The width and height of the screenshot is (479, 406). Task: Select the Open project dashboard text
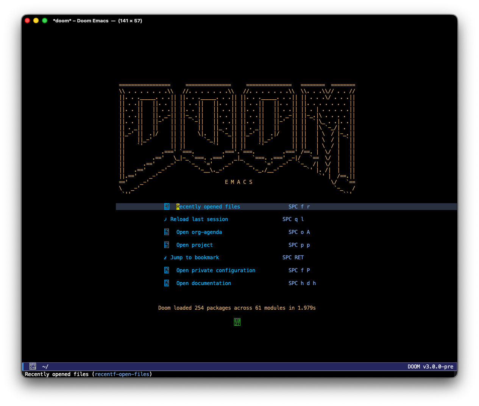[x=195, y=245]
